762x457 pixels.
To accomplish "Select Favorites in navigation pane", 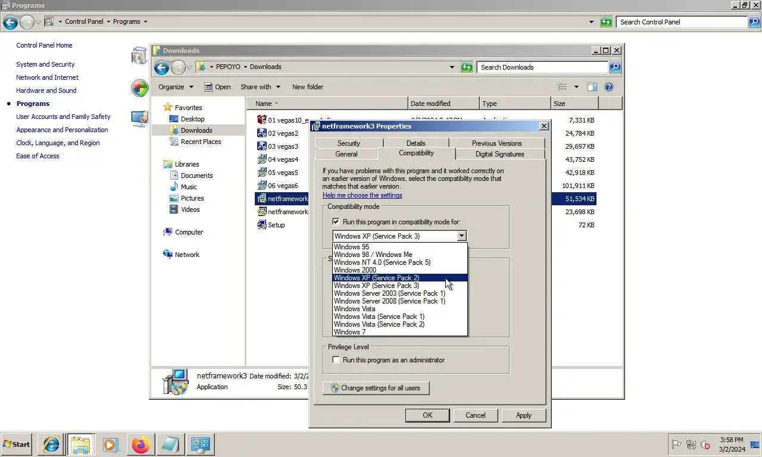I will pyautogui.click(x=183, y=108).
